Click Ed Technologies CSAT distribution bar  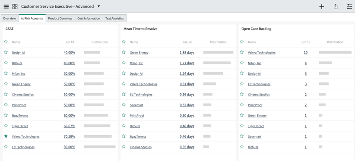[x=100, y=147]
